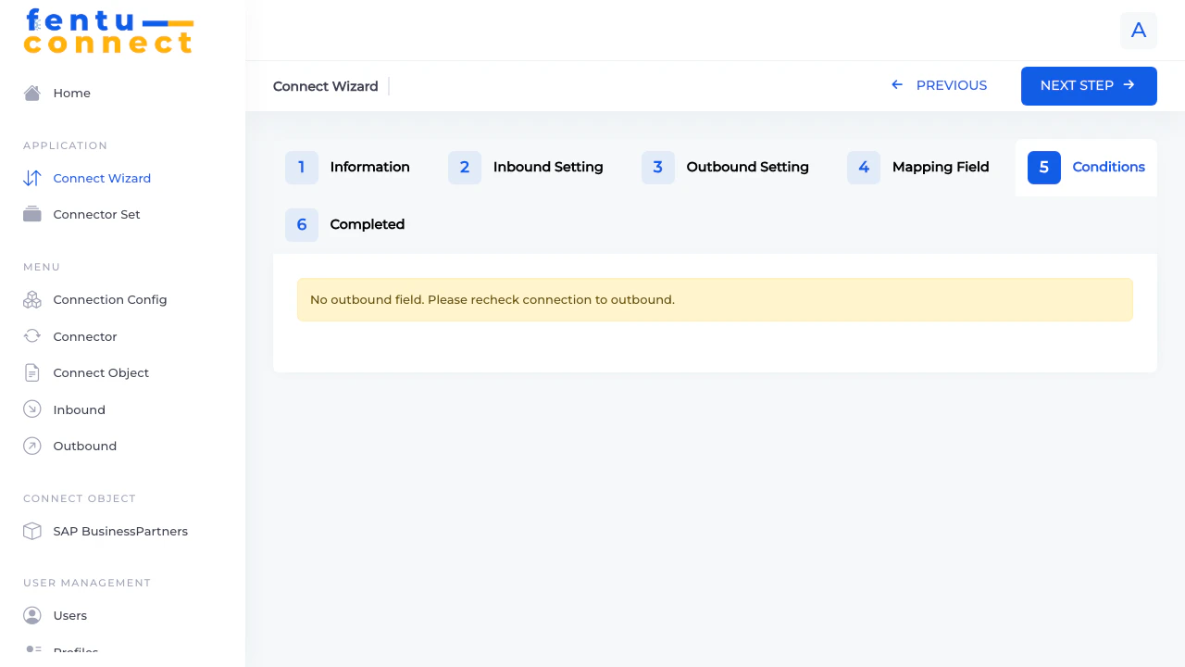Click the SAP BusinessPartners cube icon
The image size is (1185, 667).
[32, 531]
